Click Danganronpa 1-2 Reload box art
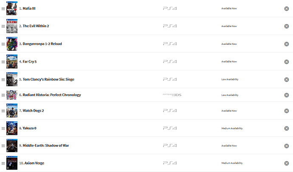 (x=12, y=44)
